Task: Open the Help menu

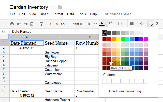Action: [93, 14]
